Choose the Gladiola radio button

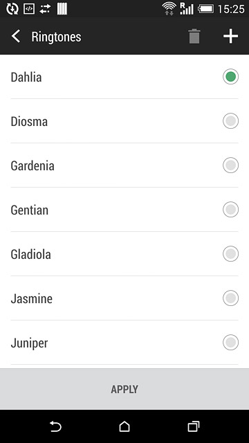pos(230,254)
